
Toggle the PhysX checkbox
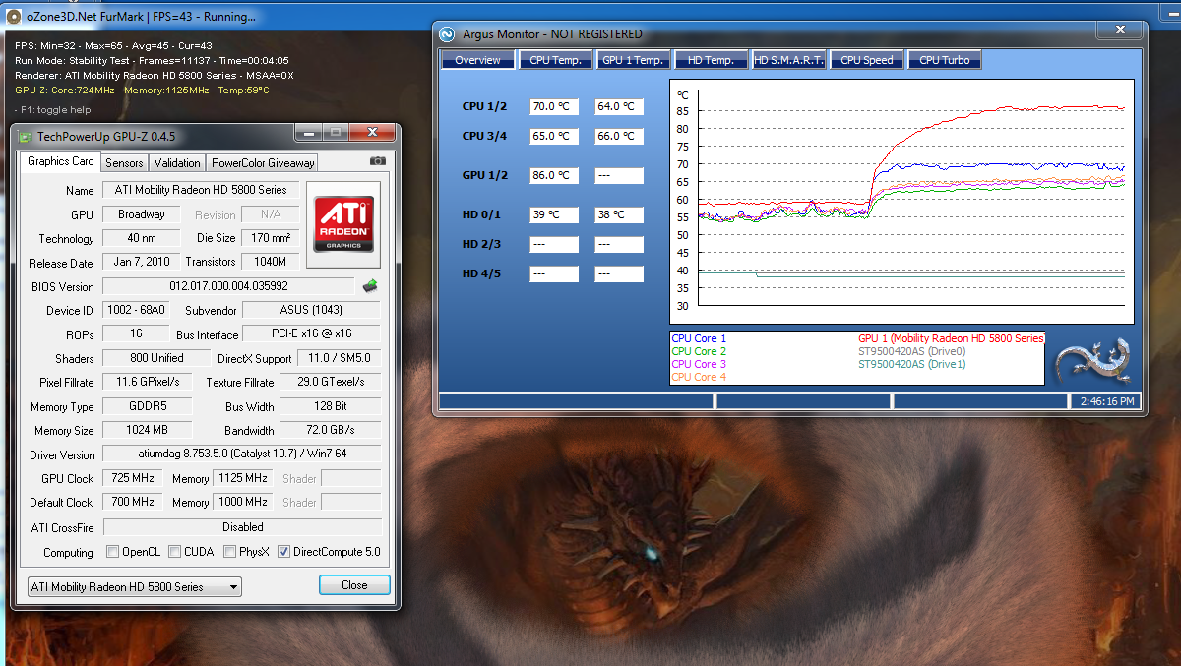tap(231, 552)
